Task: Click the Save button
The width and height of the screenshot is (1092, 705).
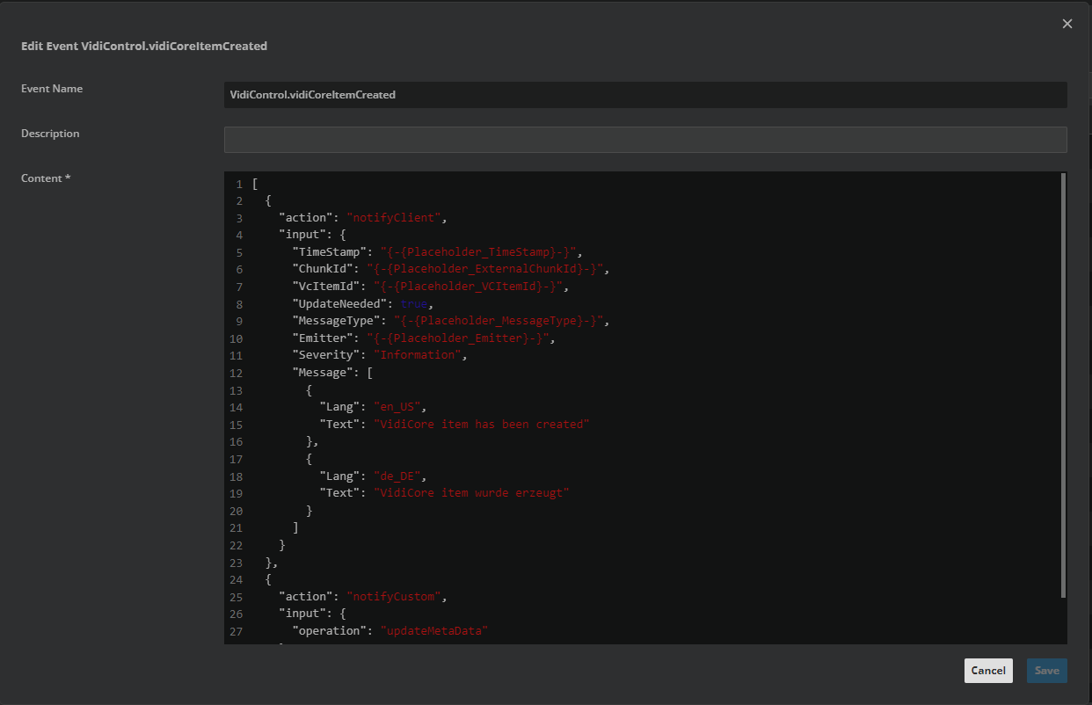Action: click(1046, 671)
